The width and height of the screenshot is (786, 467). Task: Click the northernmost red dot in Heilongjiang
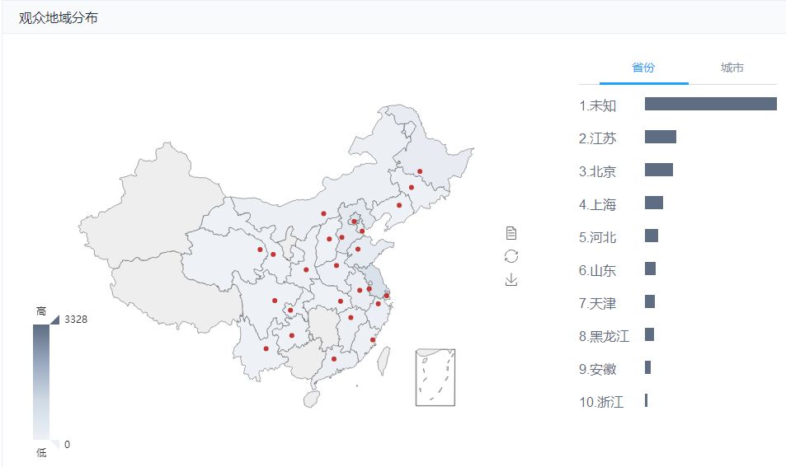click(420, 171)
